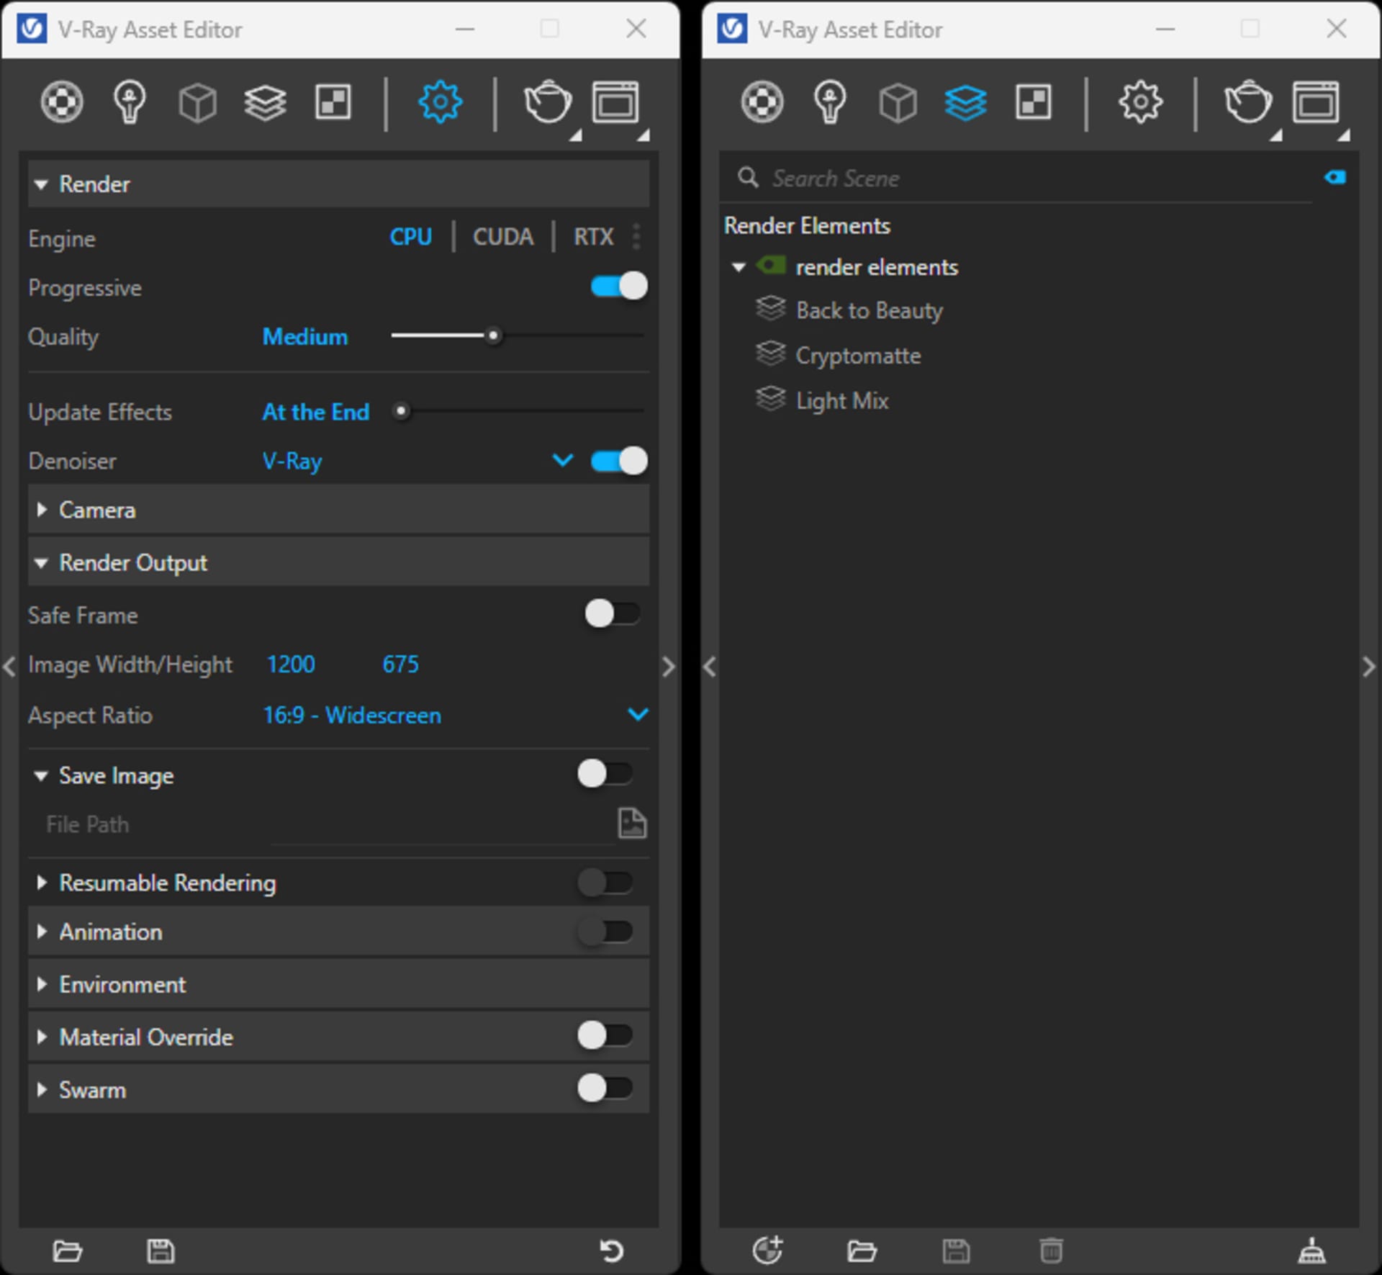Image resolution: width=1382 pixels, height=1275 pixels.
Task: Click the blue tag filter icon near search
Action: pos(1335,177)
